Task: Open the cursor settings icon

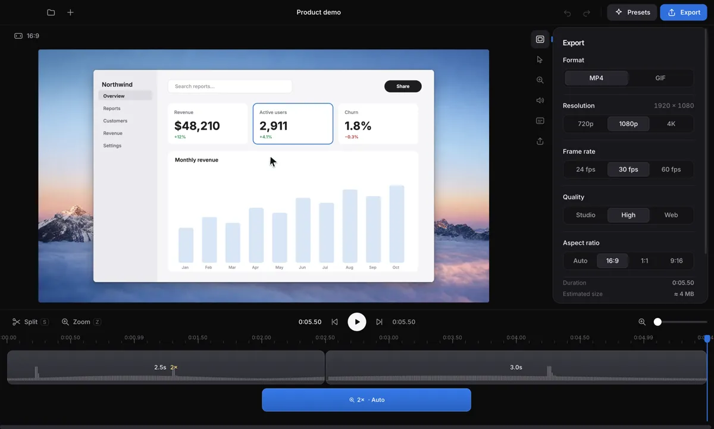Action: pos(540,59)
